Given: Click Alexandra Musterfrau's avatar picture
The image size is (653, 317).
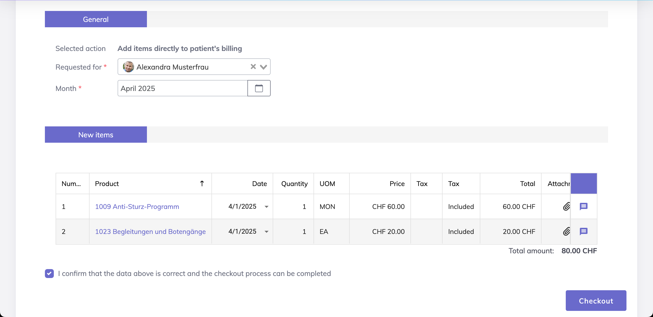Looking at the screenshot, I should pos(128,67).
